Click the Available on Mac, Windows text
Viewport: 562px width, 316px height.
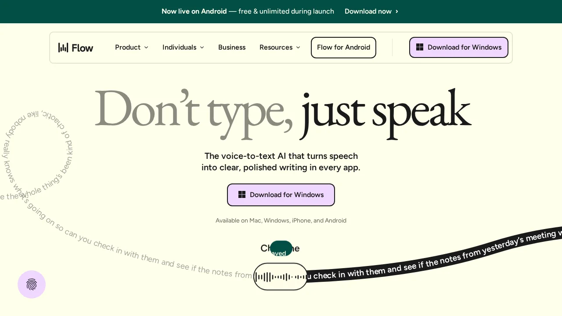tap(281, 221)
